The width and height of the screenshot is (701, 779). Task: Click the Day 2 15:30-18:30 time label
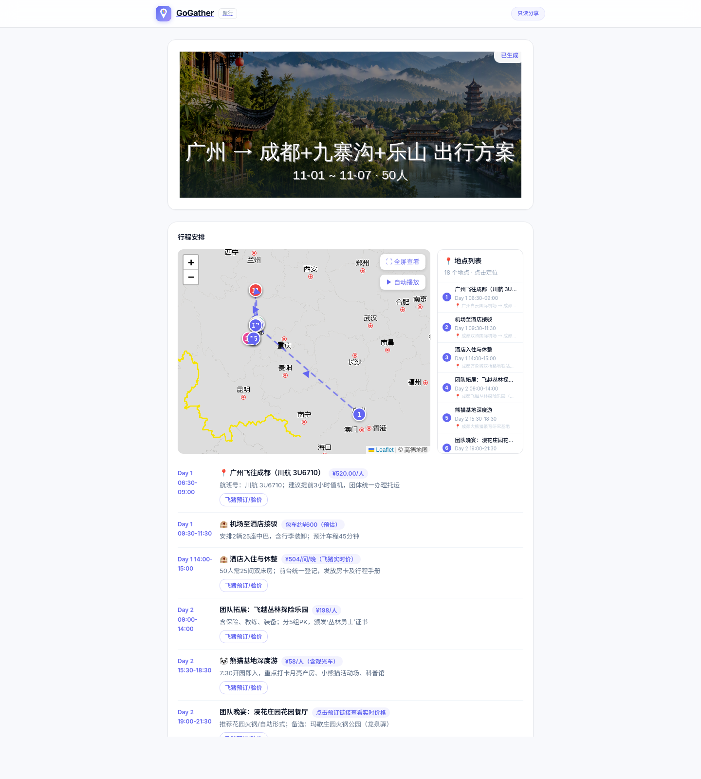coord(194,666)
